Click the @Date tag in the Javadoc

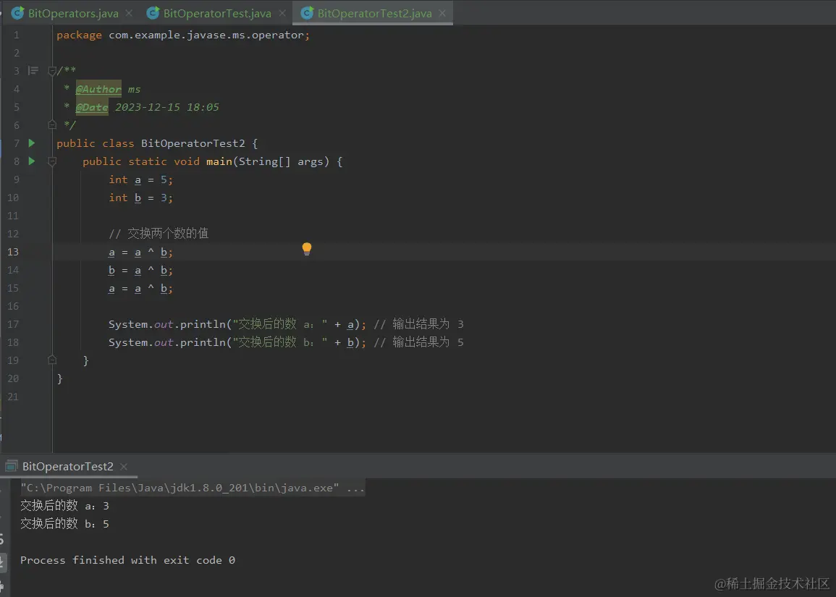tap(92, 107)
